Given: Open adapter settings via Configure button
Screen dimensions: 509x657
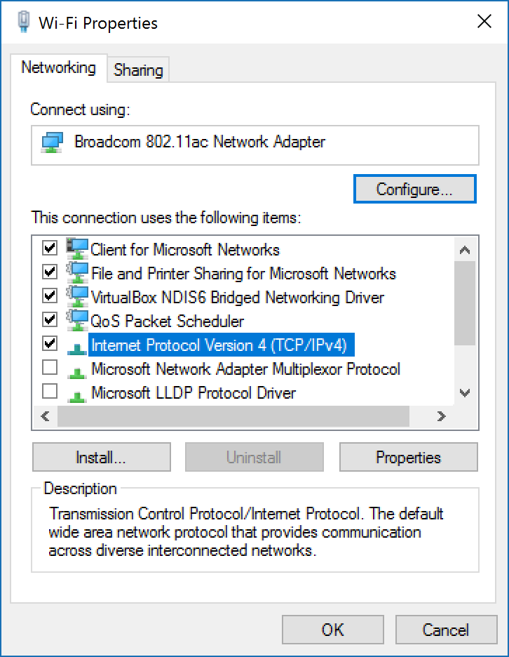Looking at the screenshot, I should (414, 189).
